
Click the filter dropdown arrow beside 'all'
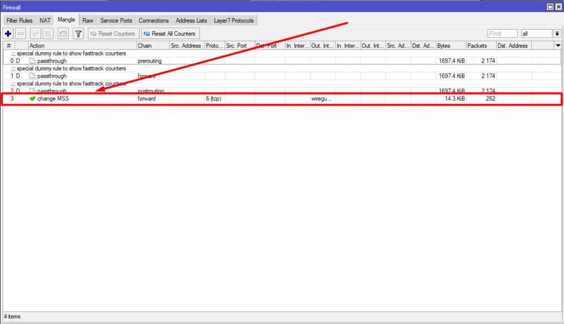point(557,34)
